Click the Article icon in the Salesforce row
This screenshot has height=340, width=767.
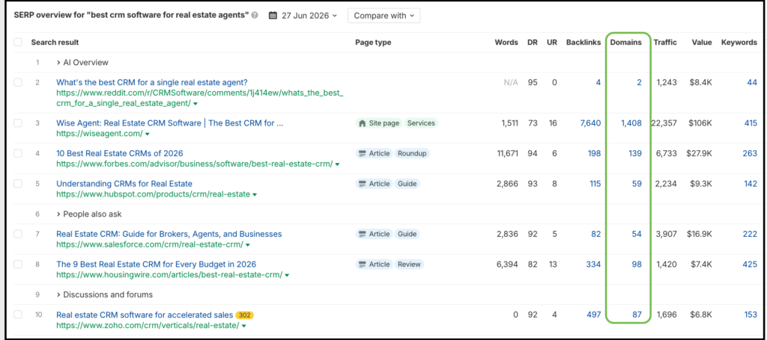363,234
